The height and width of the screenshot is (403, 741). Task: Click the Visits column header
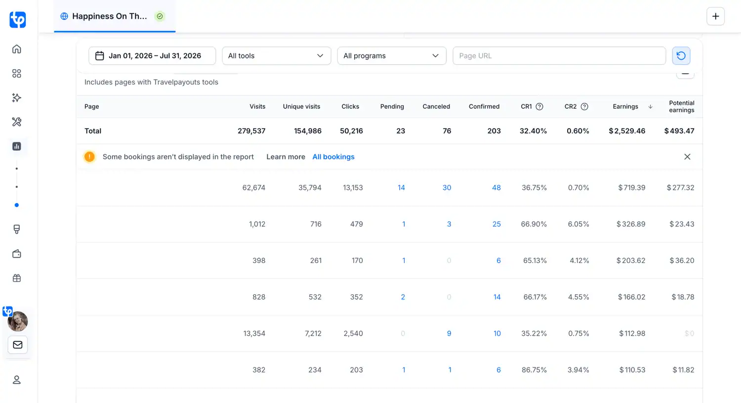click(x=257, y=106)
